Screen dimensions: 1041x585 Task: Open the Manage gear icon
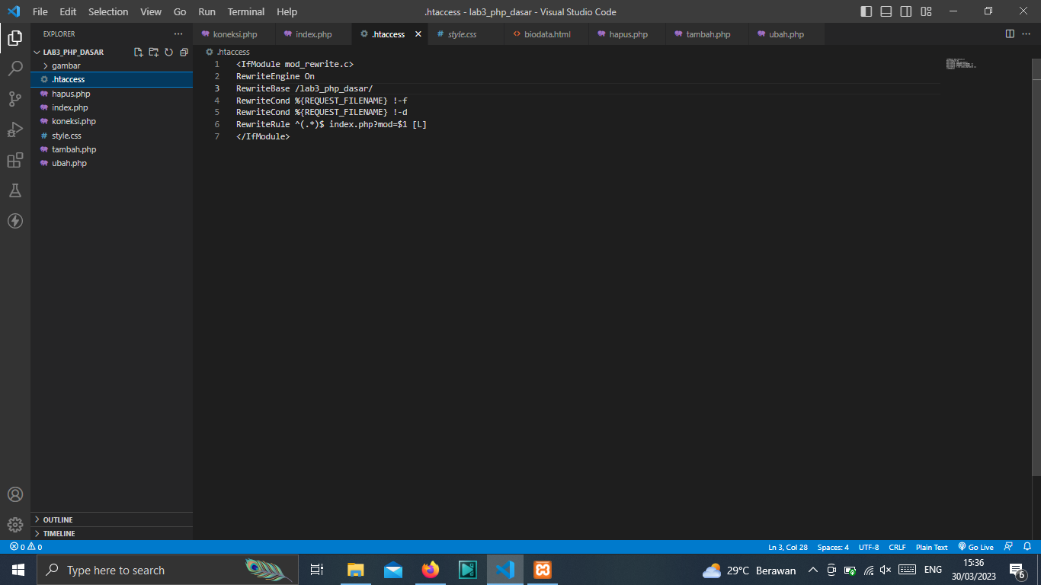[15, 525]
